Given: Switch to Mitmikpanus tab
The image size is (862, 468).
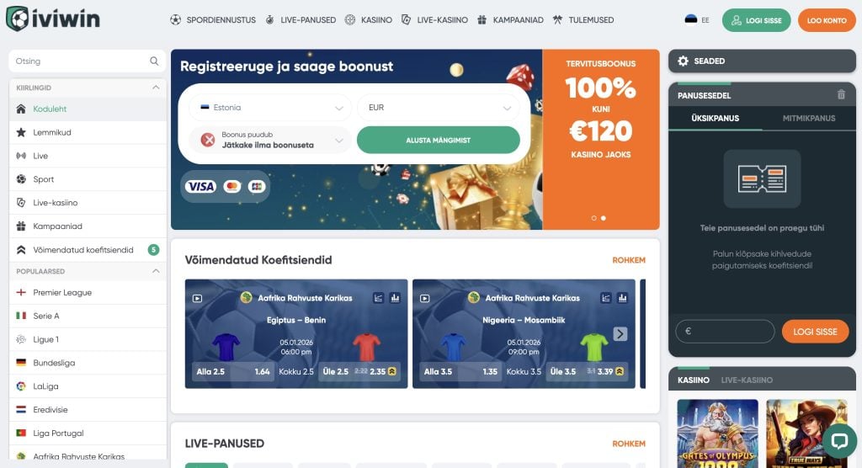Looking at the screenshot, I should (809, 118).
